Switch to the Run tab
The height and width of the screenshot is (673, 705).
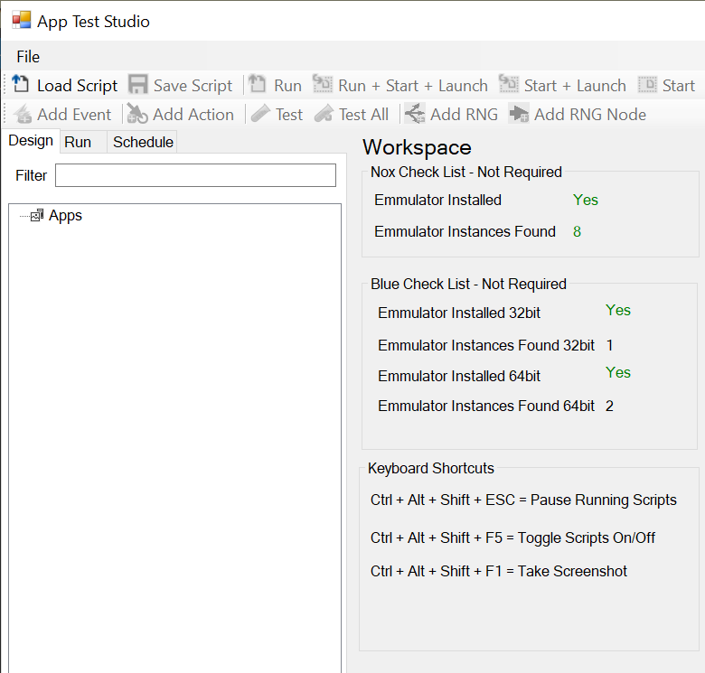[x=79, y=142]
